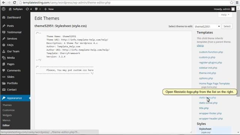240x135 pixels.
Task: Open custom-js.php template
Action: click(207, 57)
